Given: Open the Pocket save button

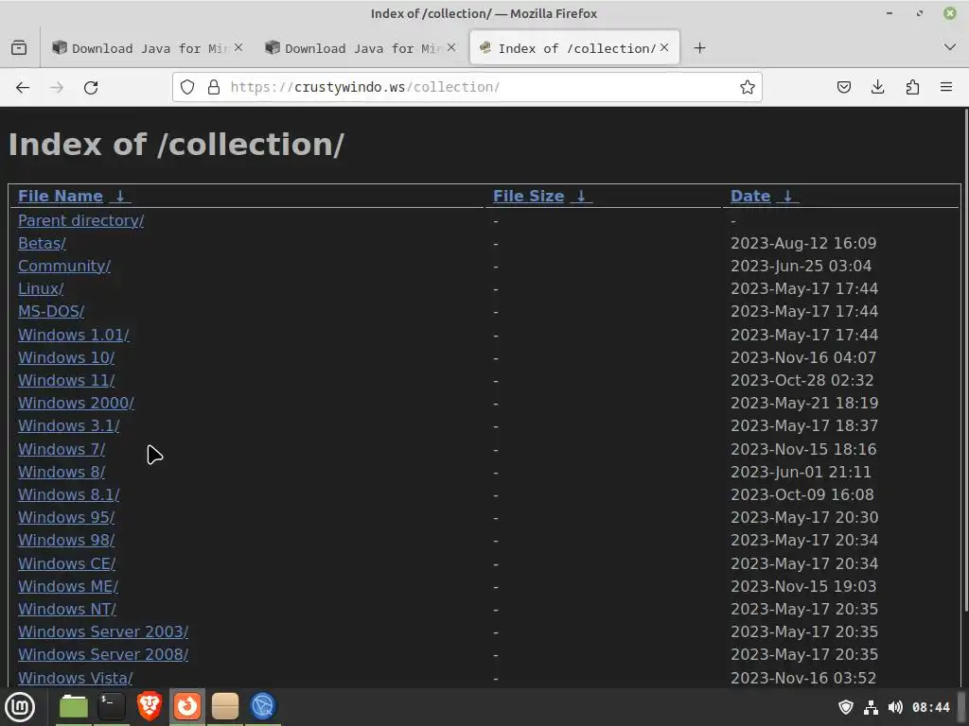Looking at the screenshot, I should tap(843, 87).
